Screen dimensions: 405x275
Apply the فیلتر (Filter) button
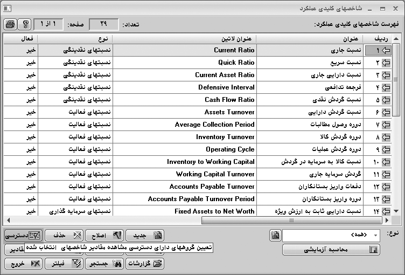[x=64, y=264]
